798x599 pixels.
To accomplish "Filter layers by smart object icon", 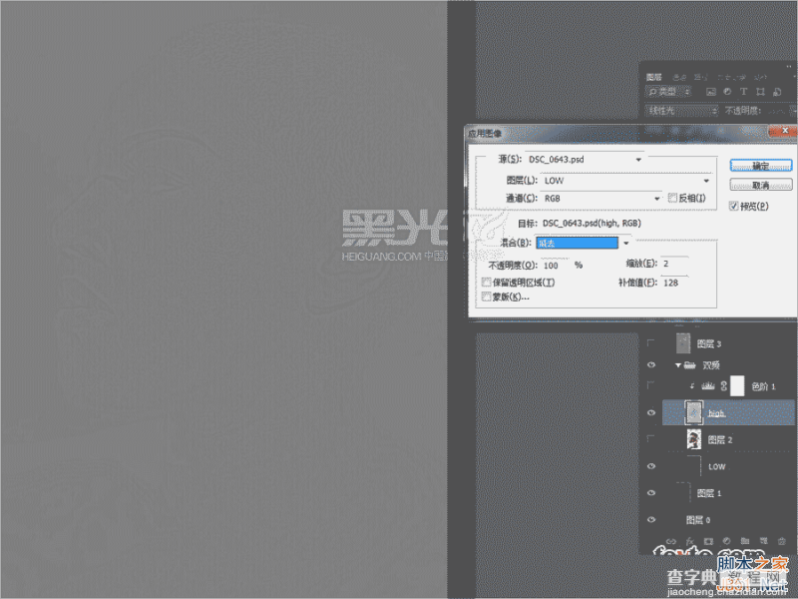I will pos(777,92).
